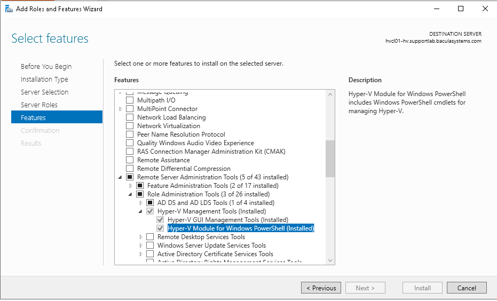Click the Previous button

pos(321,288)
